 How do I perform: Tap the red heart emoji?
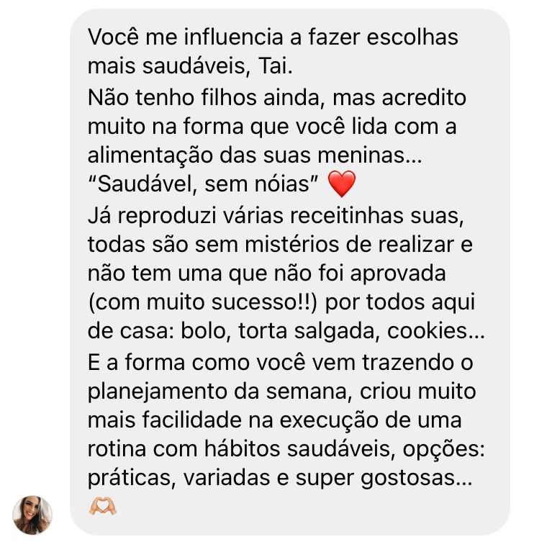tap(341, 184)
